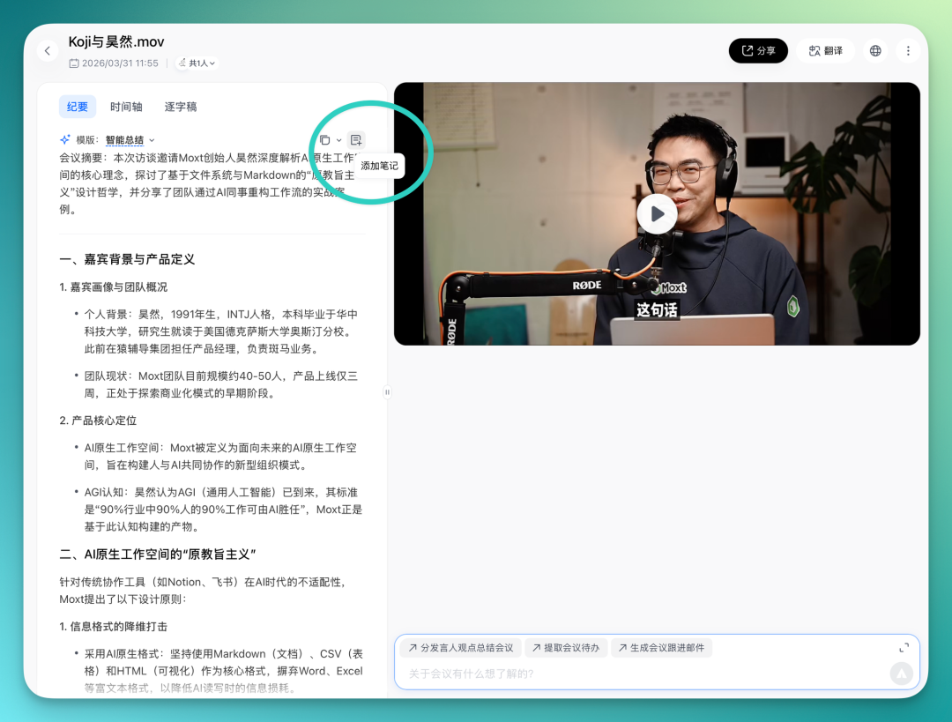Switch to the 纪要 tab
The width and height of the screenshot is (952, 722).
pyautogui.click(x=77, y=107)
